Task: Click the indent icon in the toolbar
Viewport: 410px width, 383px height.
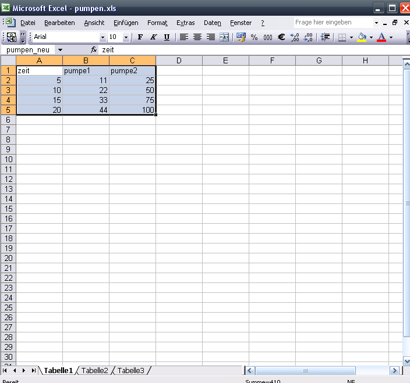Action: (x=325, y=37)
